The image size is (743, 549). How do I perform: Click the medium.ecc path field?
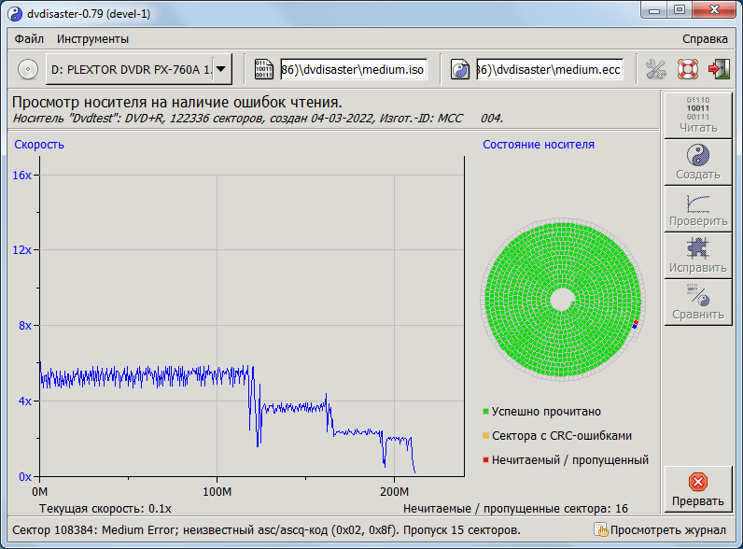[549, 69]
